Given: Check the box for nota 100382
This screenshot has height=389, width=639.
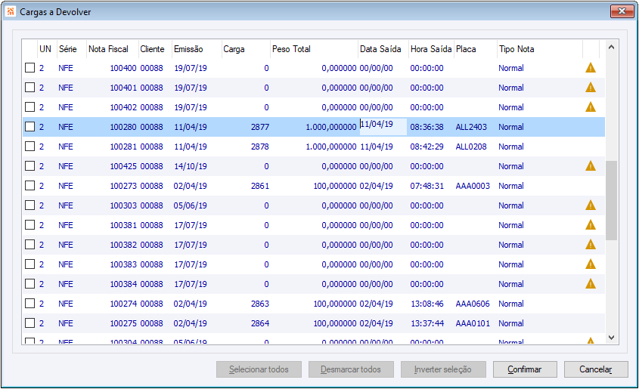Looking at the screenshot, I should 29,245.
